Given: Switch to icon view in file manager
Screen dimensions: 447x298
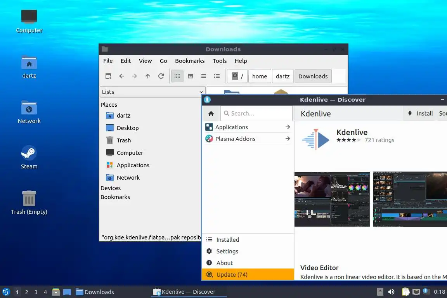Looking at the screenshot, I should pos(177,76).
